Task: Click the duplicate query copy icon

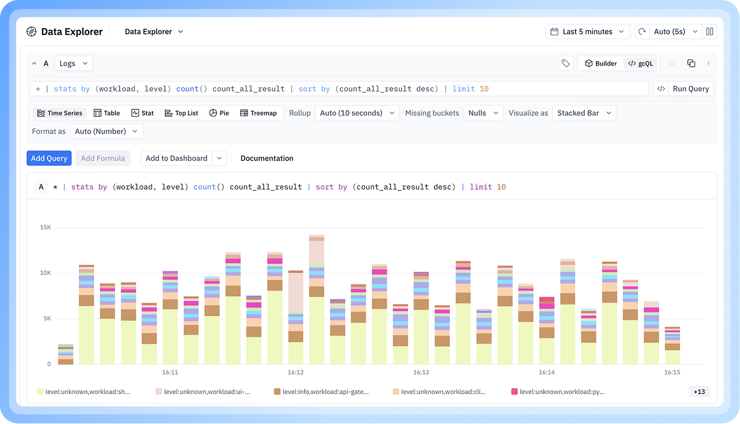Action: (x=691, y=63)
